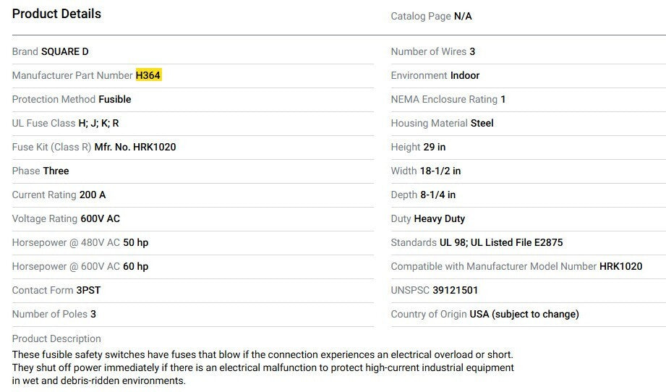Click the Protection Method Fusible value
This screenshot has width=666, height=392.
(115, 99)
